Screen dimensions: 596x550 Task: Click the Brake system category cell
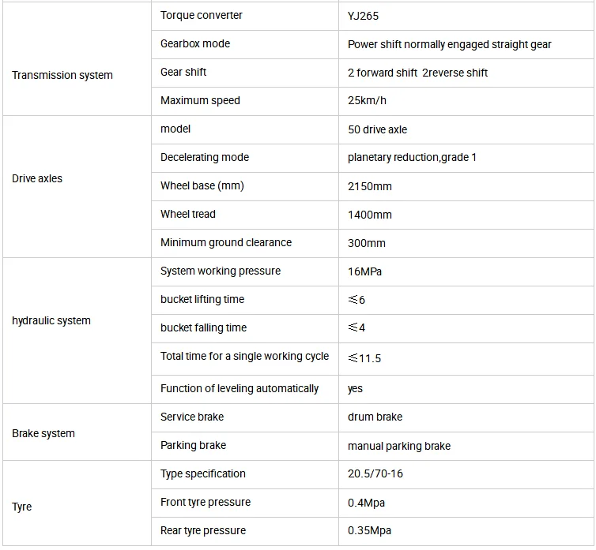(x=43, y=433)
